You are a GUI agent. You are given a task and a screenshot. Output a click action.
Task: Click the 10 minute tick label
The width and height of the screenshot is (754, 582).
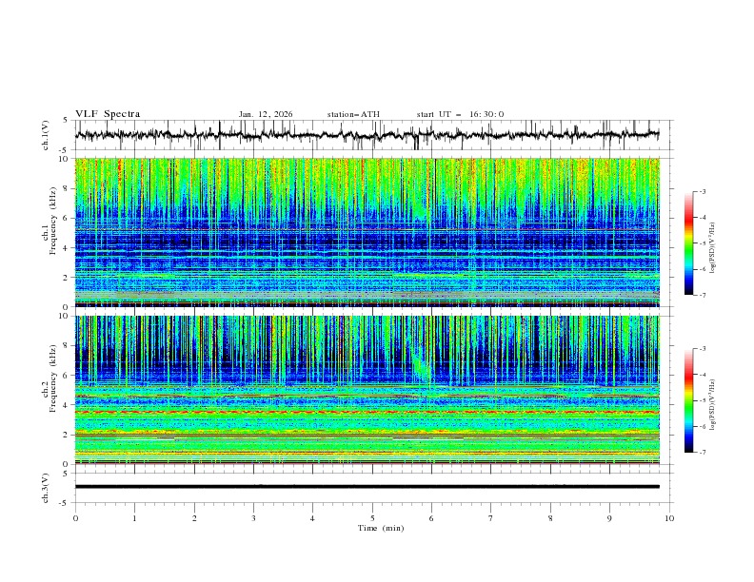[x=669, y=518]
